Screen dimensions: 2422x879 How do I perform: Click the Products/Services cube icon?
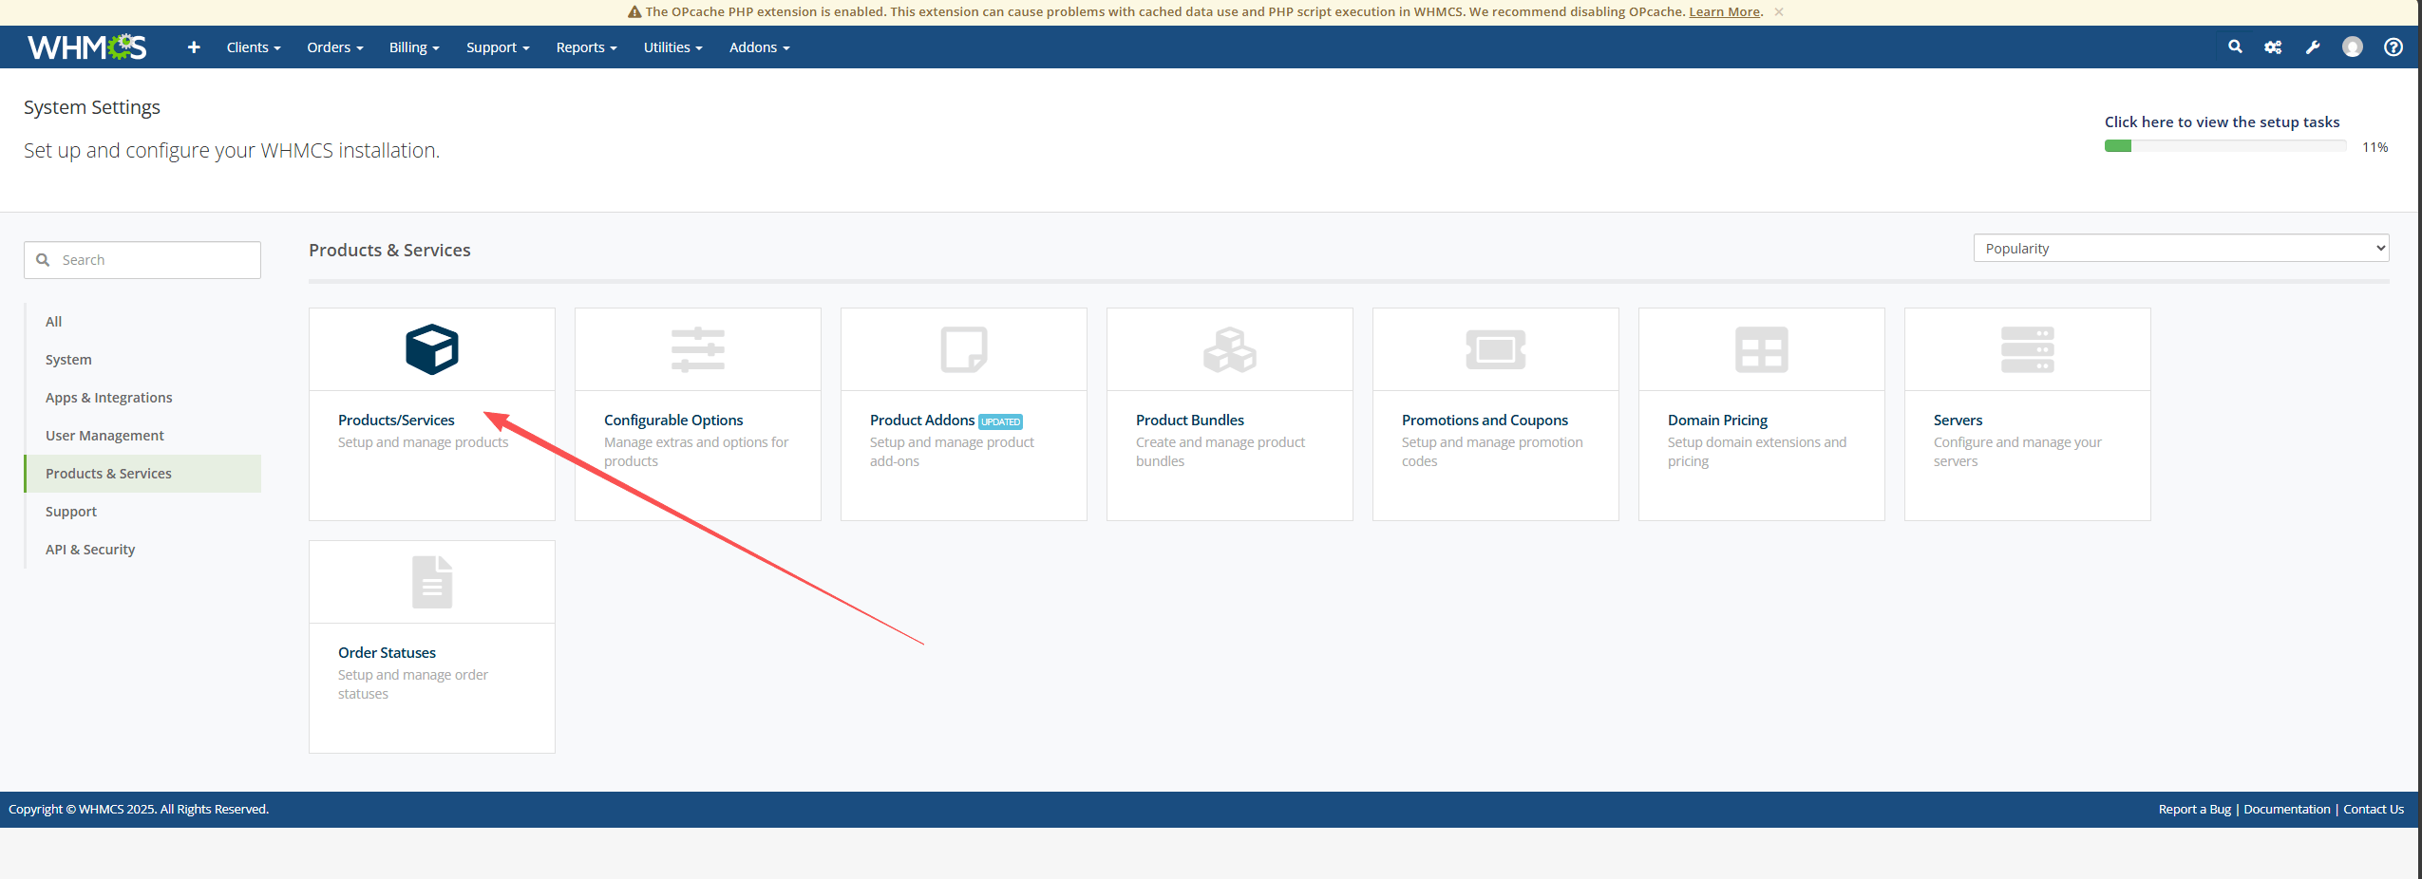click(431, 349)
